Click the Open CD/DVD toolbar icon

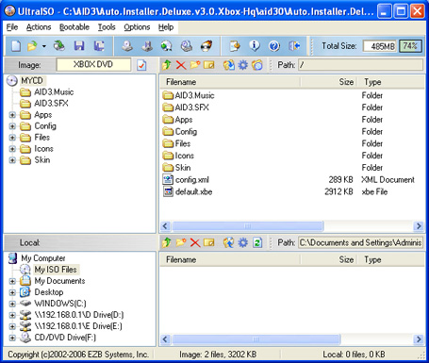point(59,46)
